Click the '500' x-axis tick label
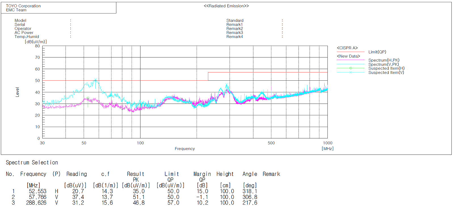 point(271,143)
